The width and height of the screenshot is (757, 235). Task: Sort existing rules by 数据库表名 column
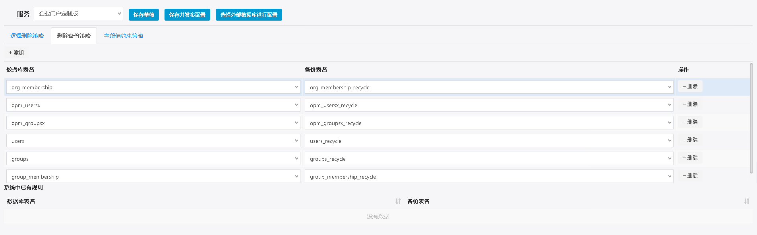click(398, 201)
